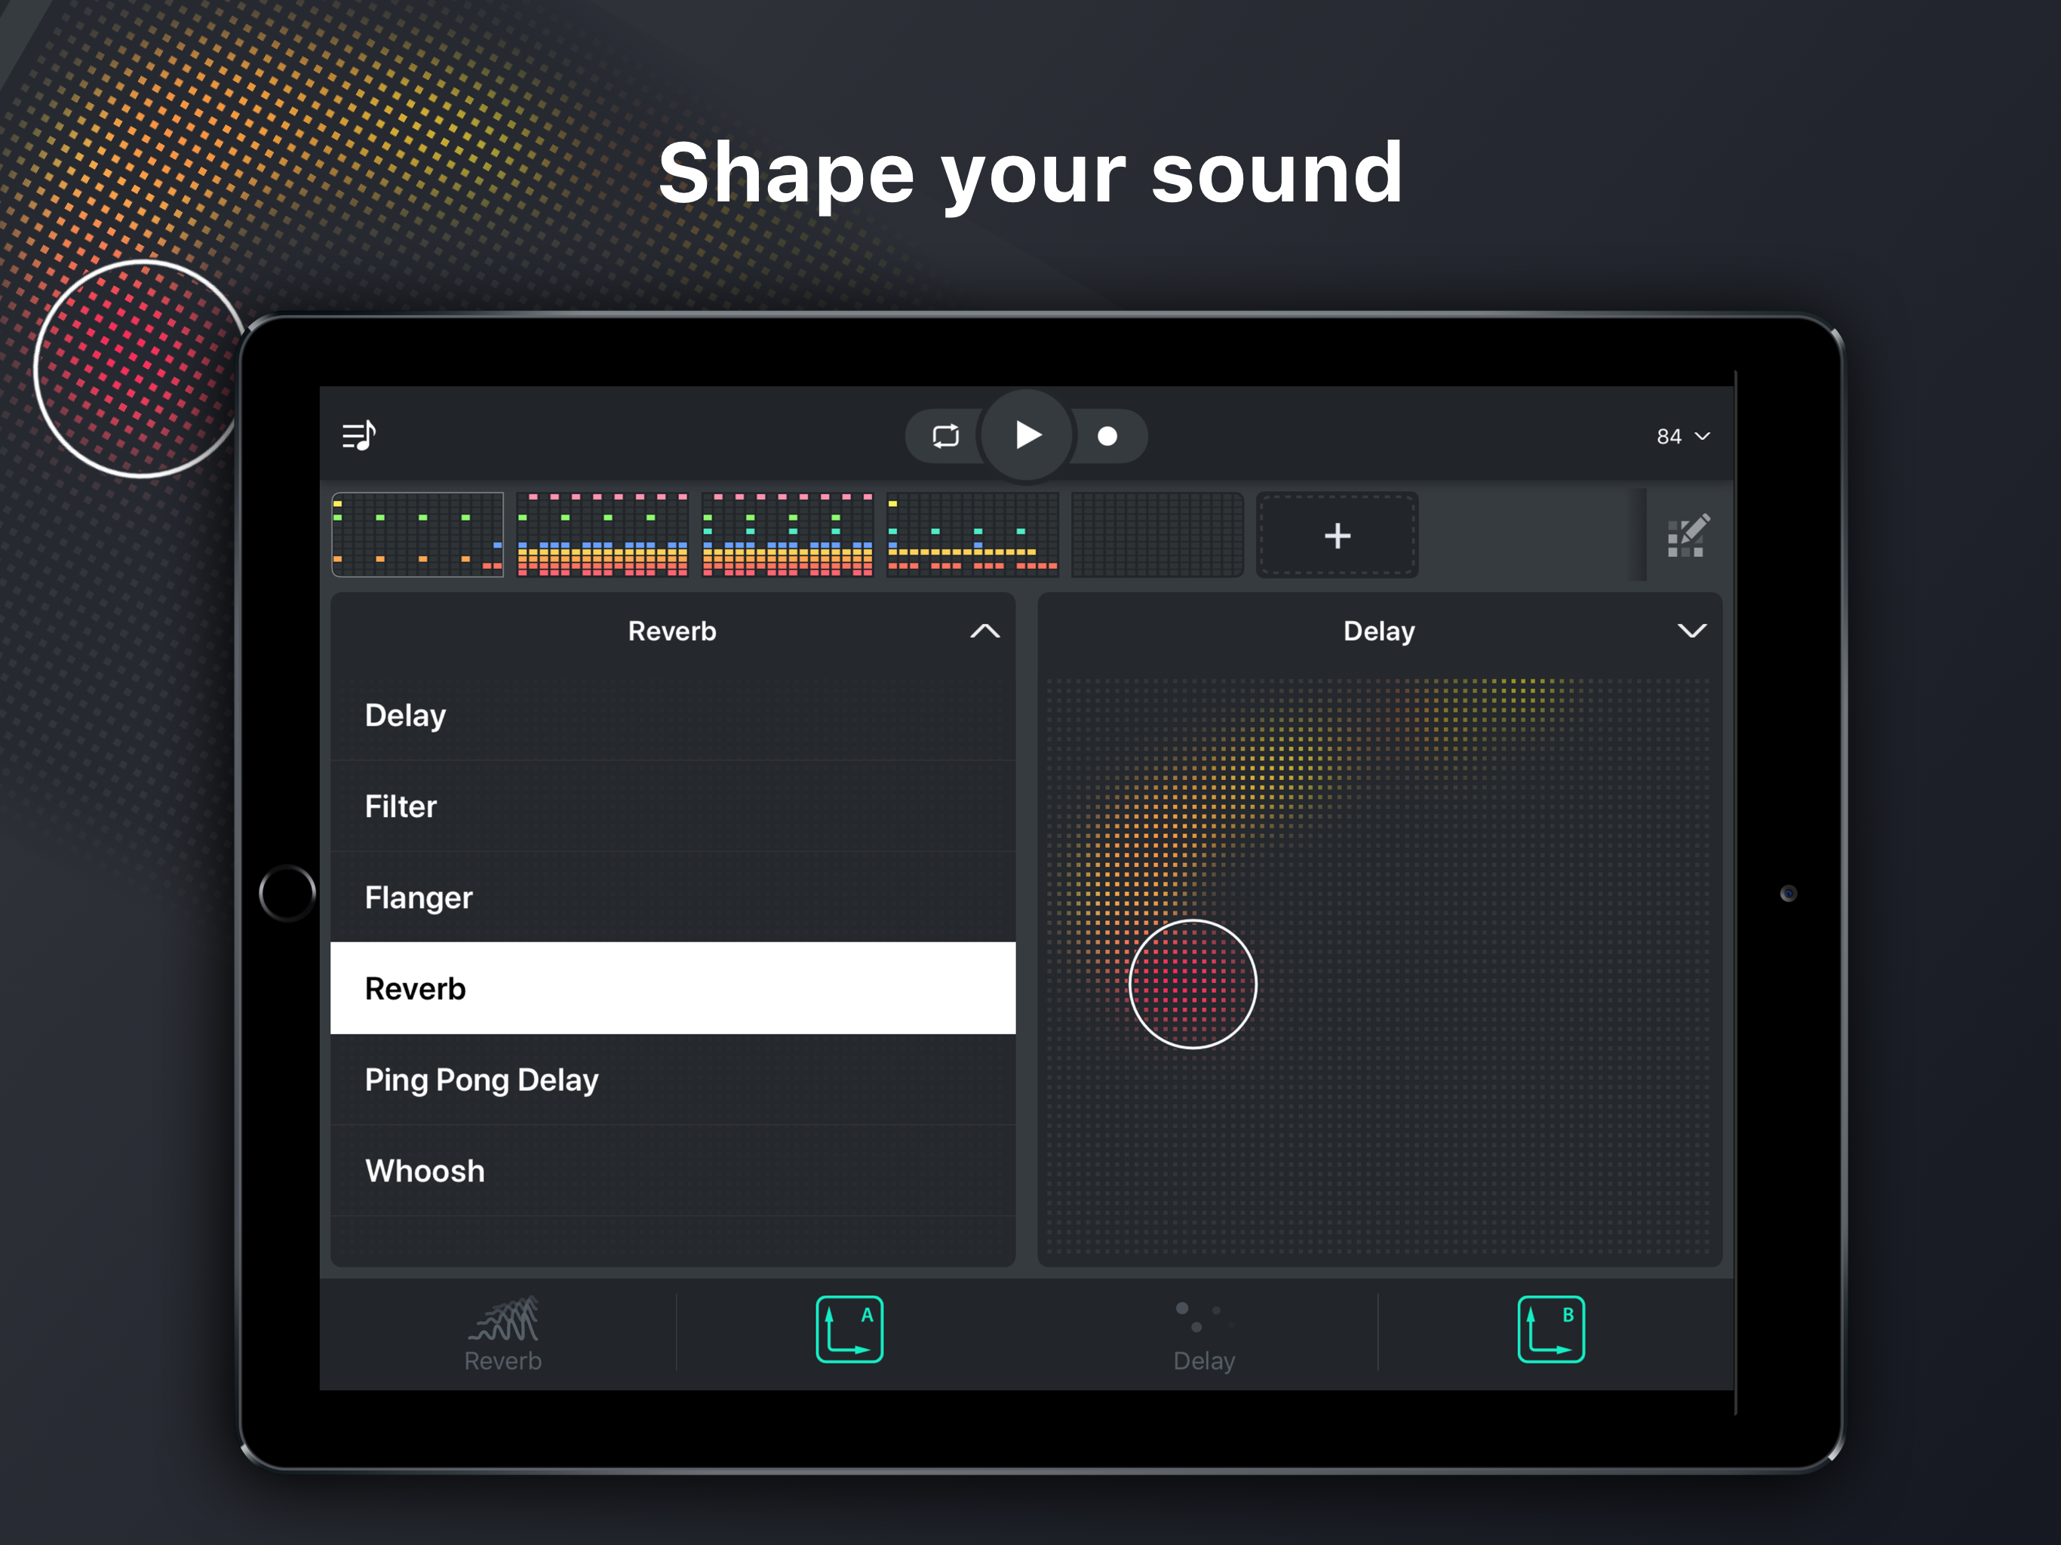The width and height of the screenshot is (2061, 1545).
Task: Select the first pattern thumbnail
Action: point(417,535)
